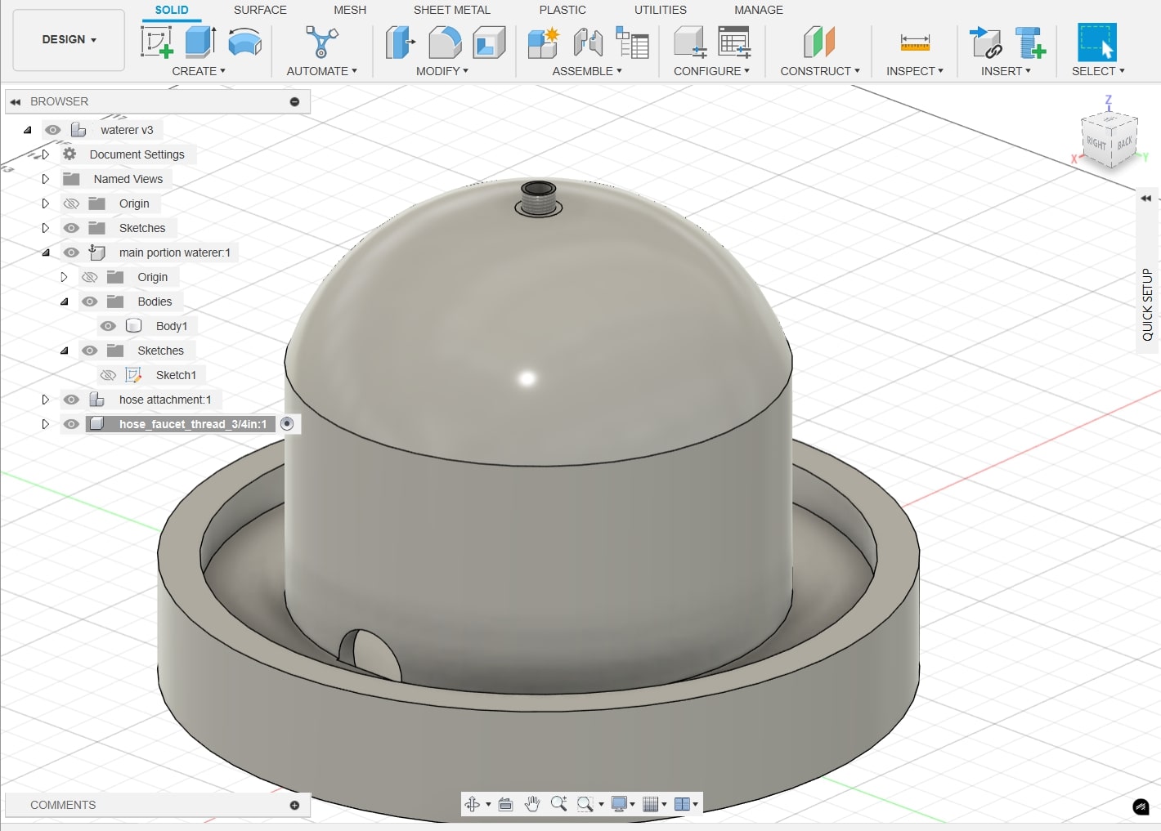The height and width of the screenshot is (831, 1161).
Task: Click the Bill of Materials icon
Action: tap(632, 42)
